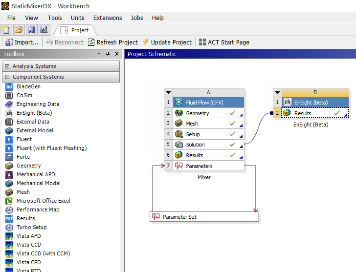Click the Open project folder icon
Viewport: 356px width, 272px height.
(19, 30)
